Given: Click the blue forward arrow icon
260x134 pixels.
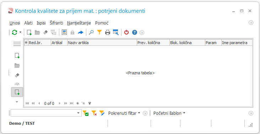Looking at the screenshot, I should [80, 32].
